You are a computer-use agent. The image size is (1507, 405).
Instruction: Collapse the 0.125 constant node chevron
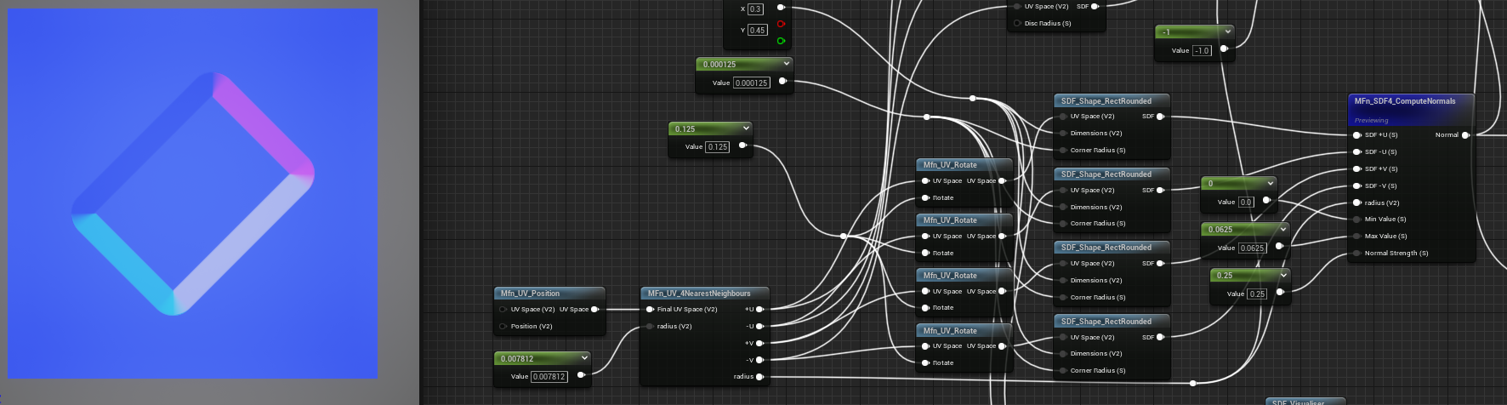tap(746, 128)
